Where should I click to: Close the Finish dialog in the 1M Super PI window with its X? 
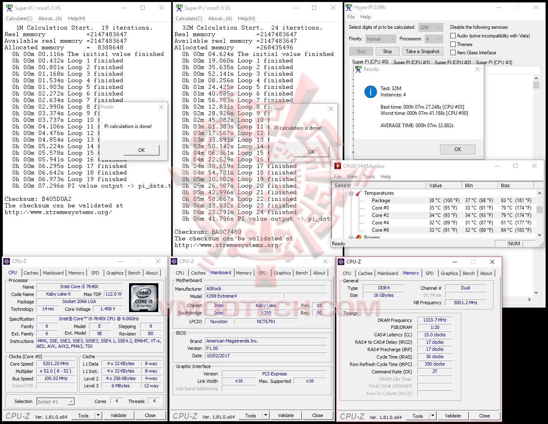161,107
